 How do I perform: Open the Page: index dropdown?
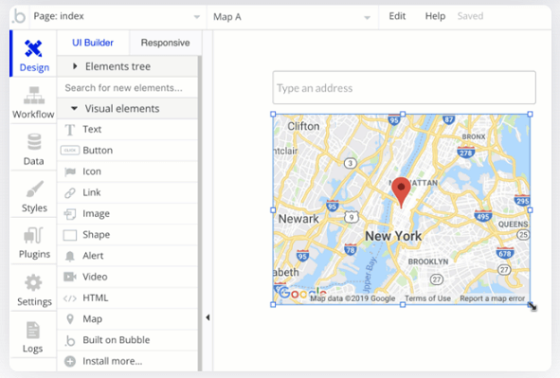pos(117,17)
